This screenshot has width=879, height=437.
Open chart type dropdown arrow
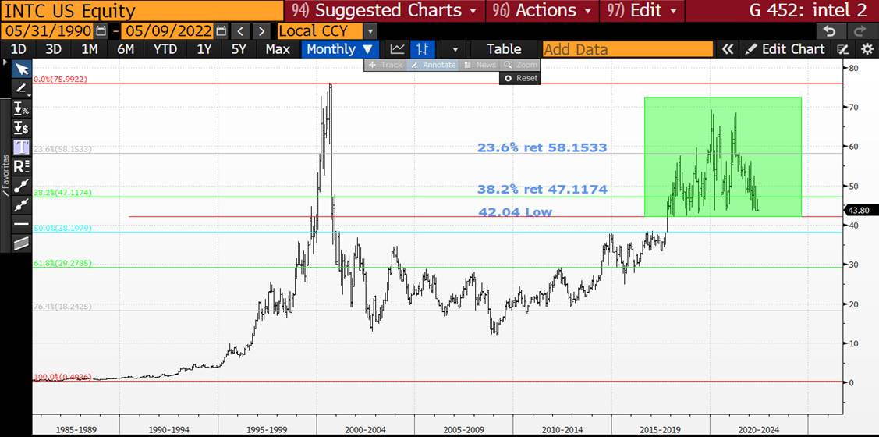tap(455, 49)
